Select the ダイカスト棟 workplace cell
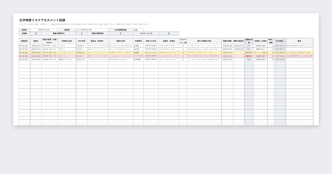 coord(138,56)
